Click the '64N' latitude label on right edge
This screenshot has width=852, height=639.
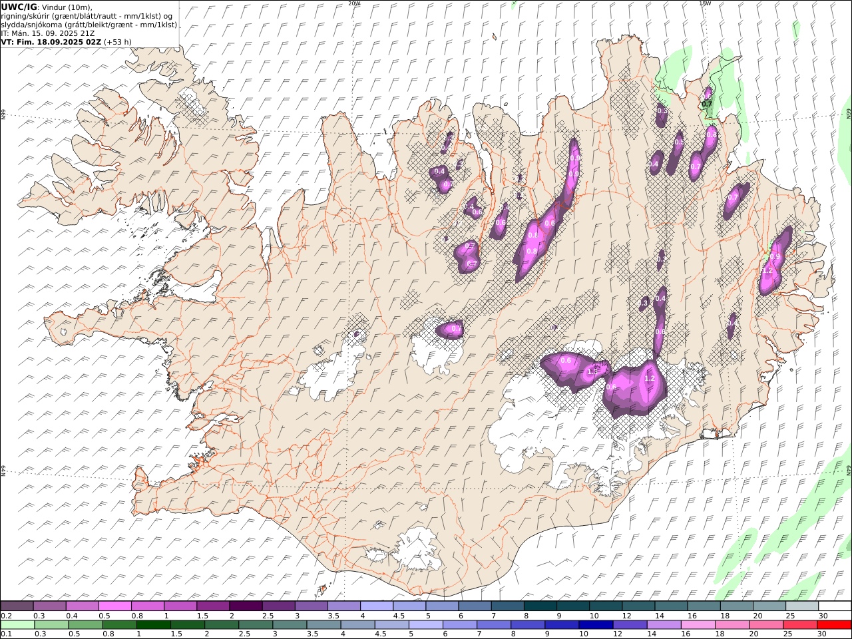[x=848, y=469]
